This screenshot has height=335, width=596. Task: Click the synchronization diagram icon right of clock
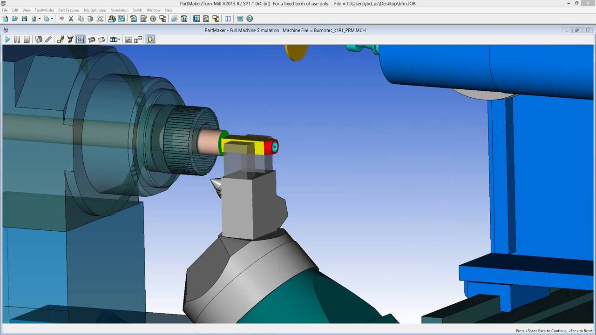click(163, 19)
